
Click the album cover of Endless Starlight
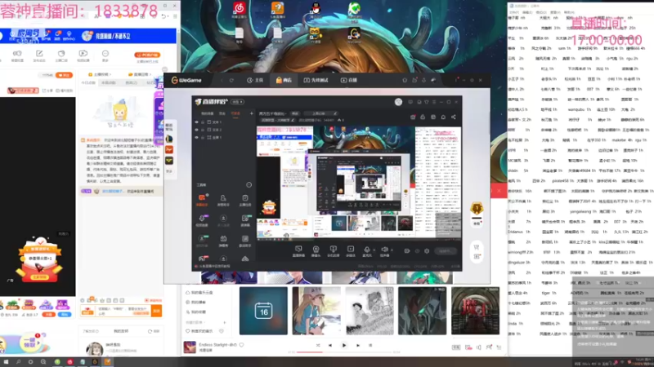click(x=190, y=347)
